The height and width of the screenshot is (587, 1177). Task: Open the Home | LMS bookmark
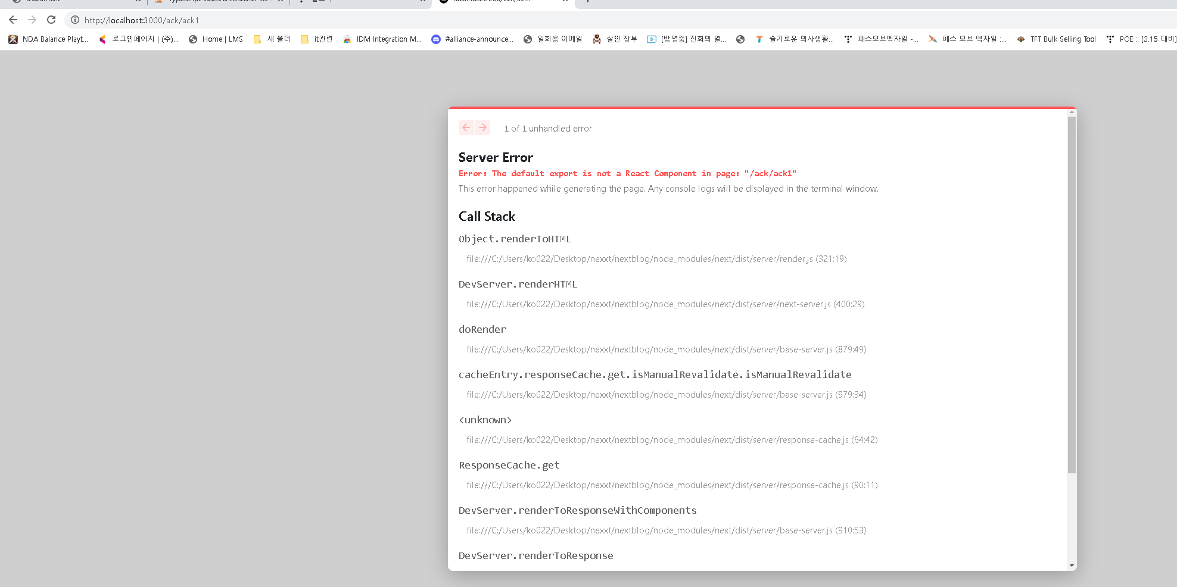tap(216, 39)
